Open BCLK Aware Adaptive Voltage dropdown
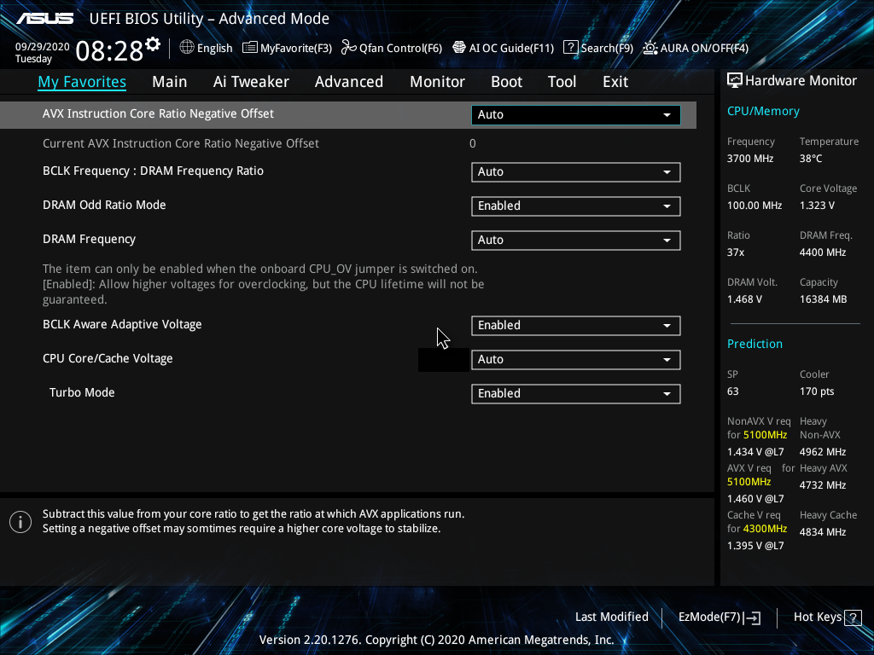The height and width of the screenshot is (655, 874). [x=576, y=325]
